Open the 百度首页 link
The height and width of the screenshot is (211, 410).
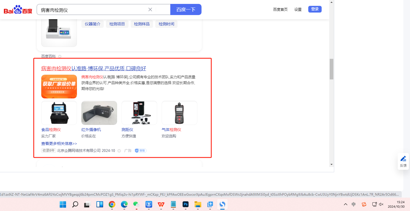tap(280, 9)
